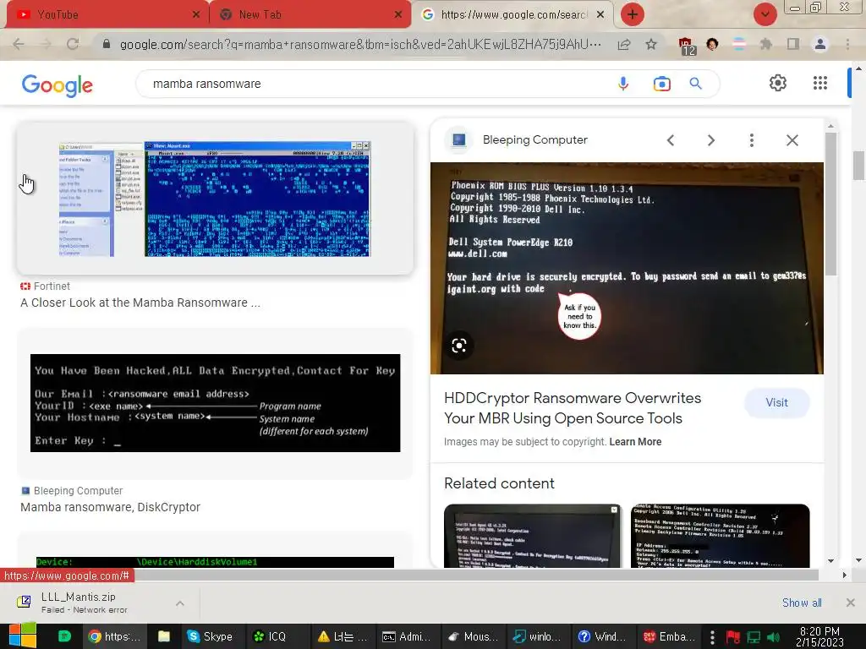Screen dimensions: 866x649
Task: Click the address bar URL
Action: [360, 44]
